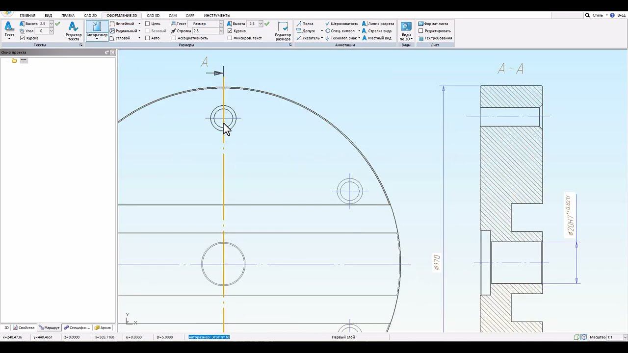Expand the Угловой dimension dropdown arrow

point(139,38)
